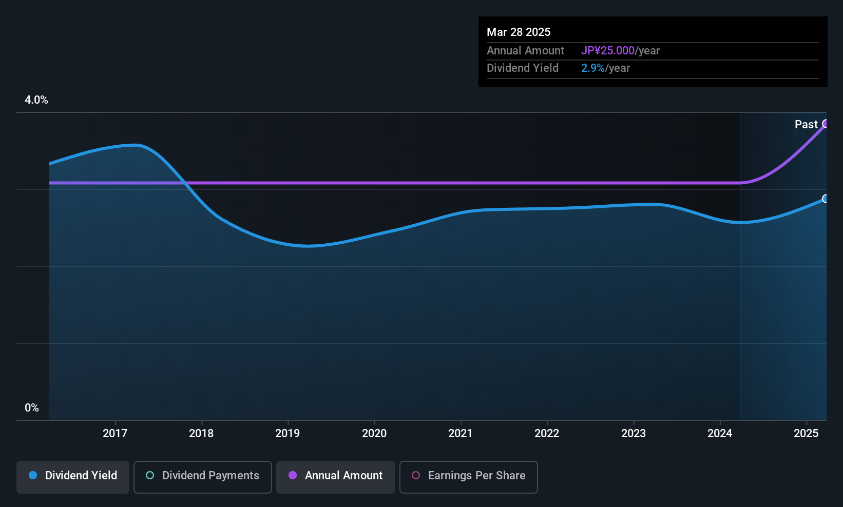Click the 4.0% y-axis label
Image resolution: width=843 pixels, height=507 pixels.
pyautogui.click(x=36, y=100)
